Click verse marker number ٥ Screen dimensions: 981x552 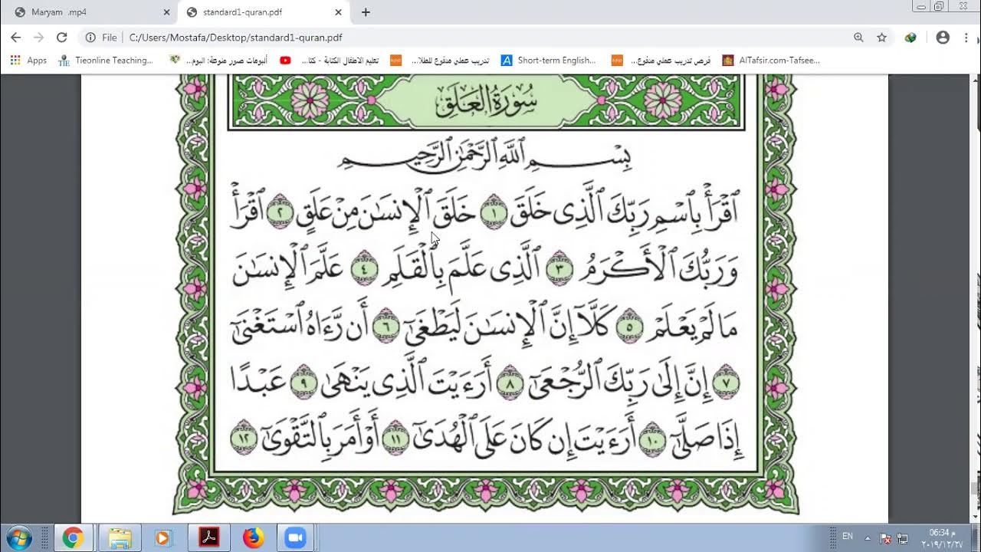[x=630, y=326]
